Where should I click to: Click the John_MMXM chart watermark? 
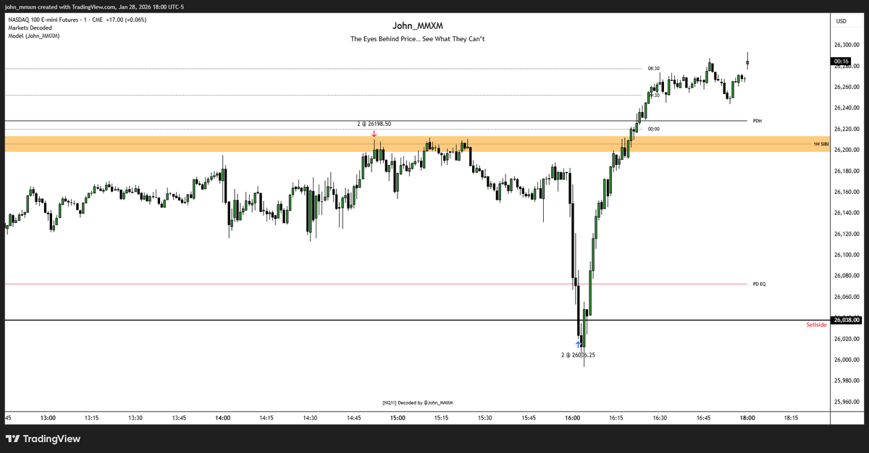(416, 25)
